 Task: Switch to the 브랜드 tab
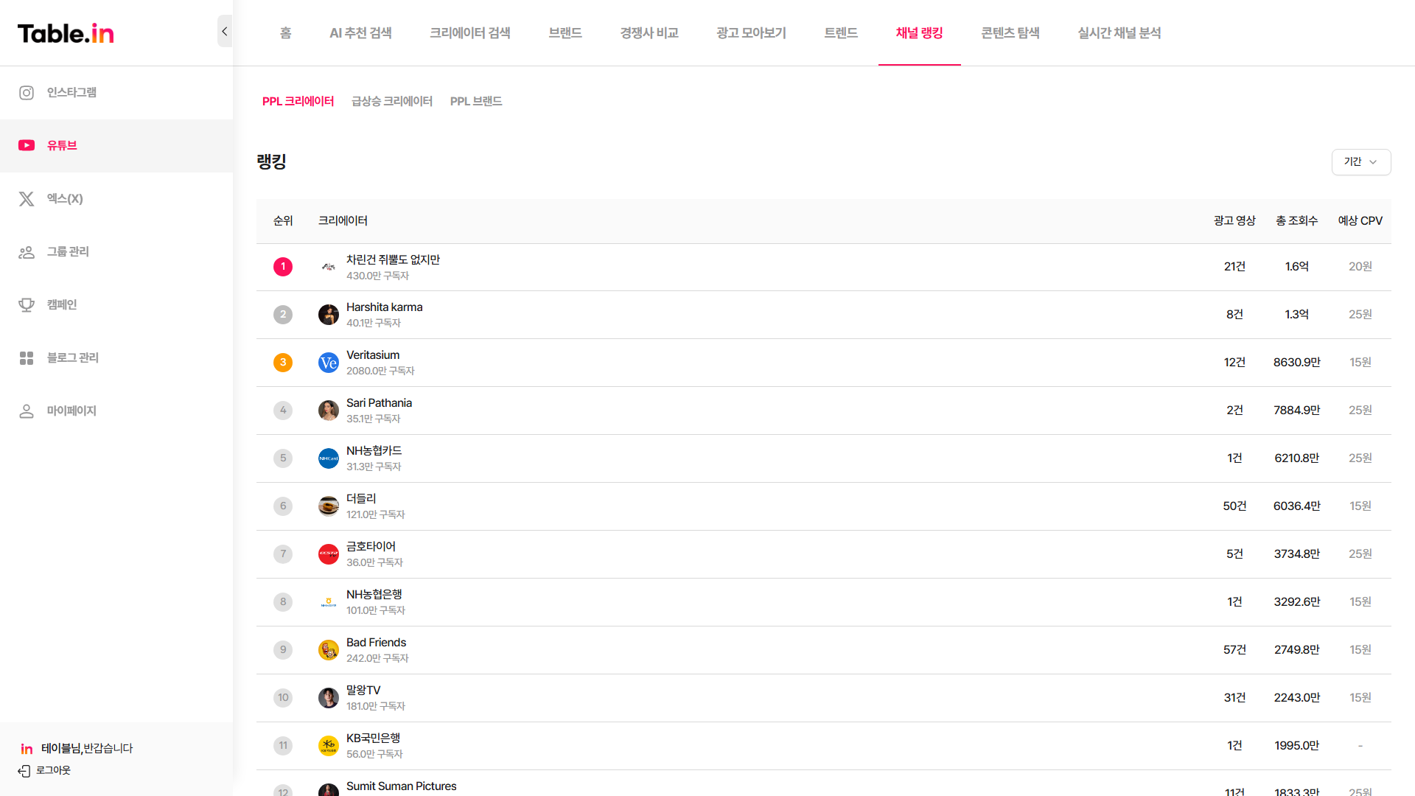[x=565, y=33]
